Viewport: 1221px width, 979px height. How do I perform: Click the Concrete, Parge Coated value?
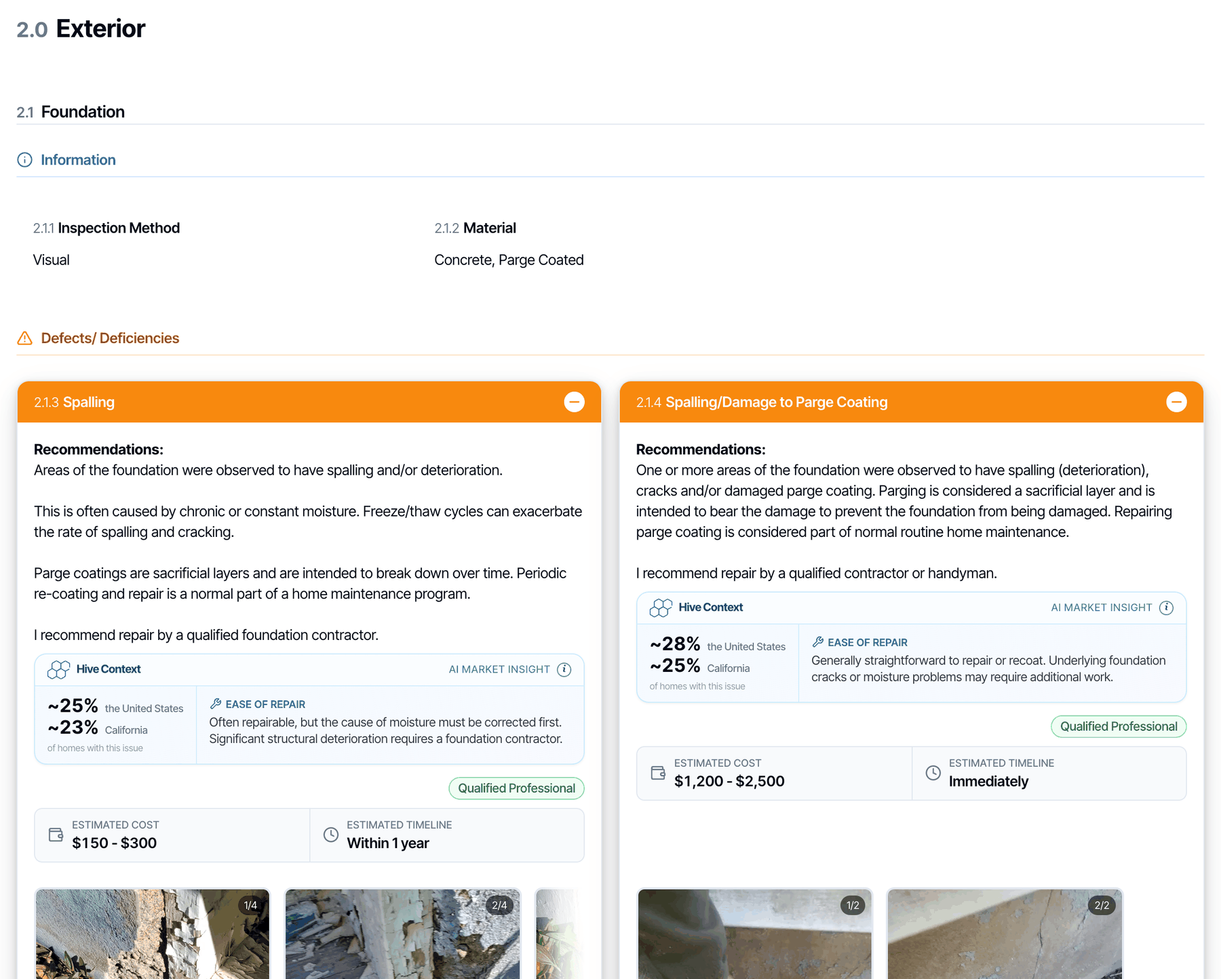pyautogui.click(x=509, y=260)
